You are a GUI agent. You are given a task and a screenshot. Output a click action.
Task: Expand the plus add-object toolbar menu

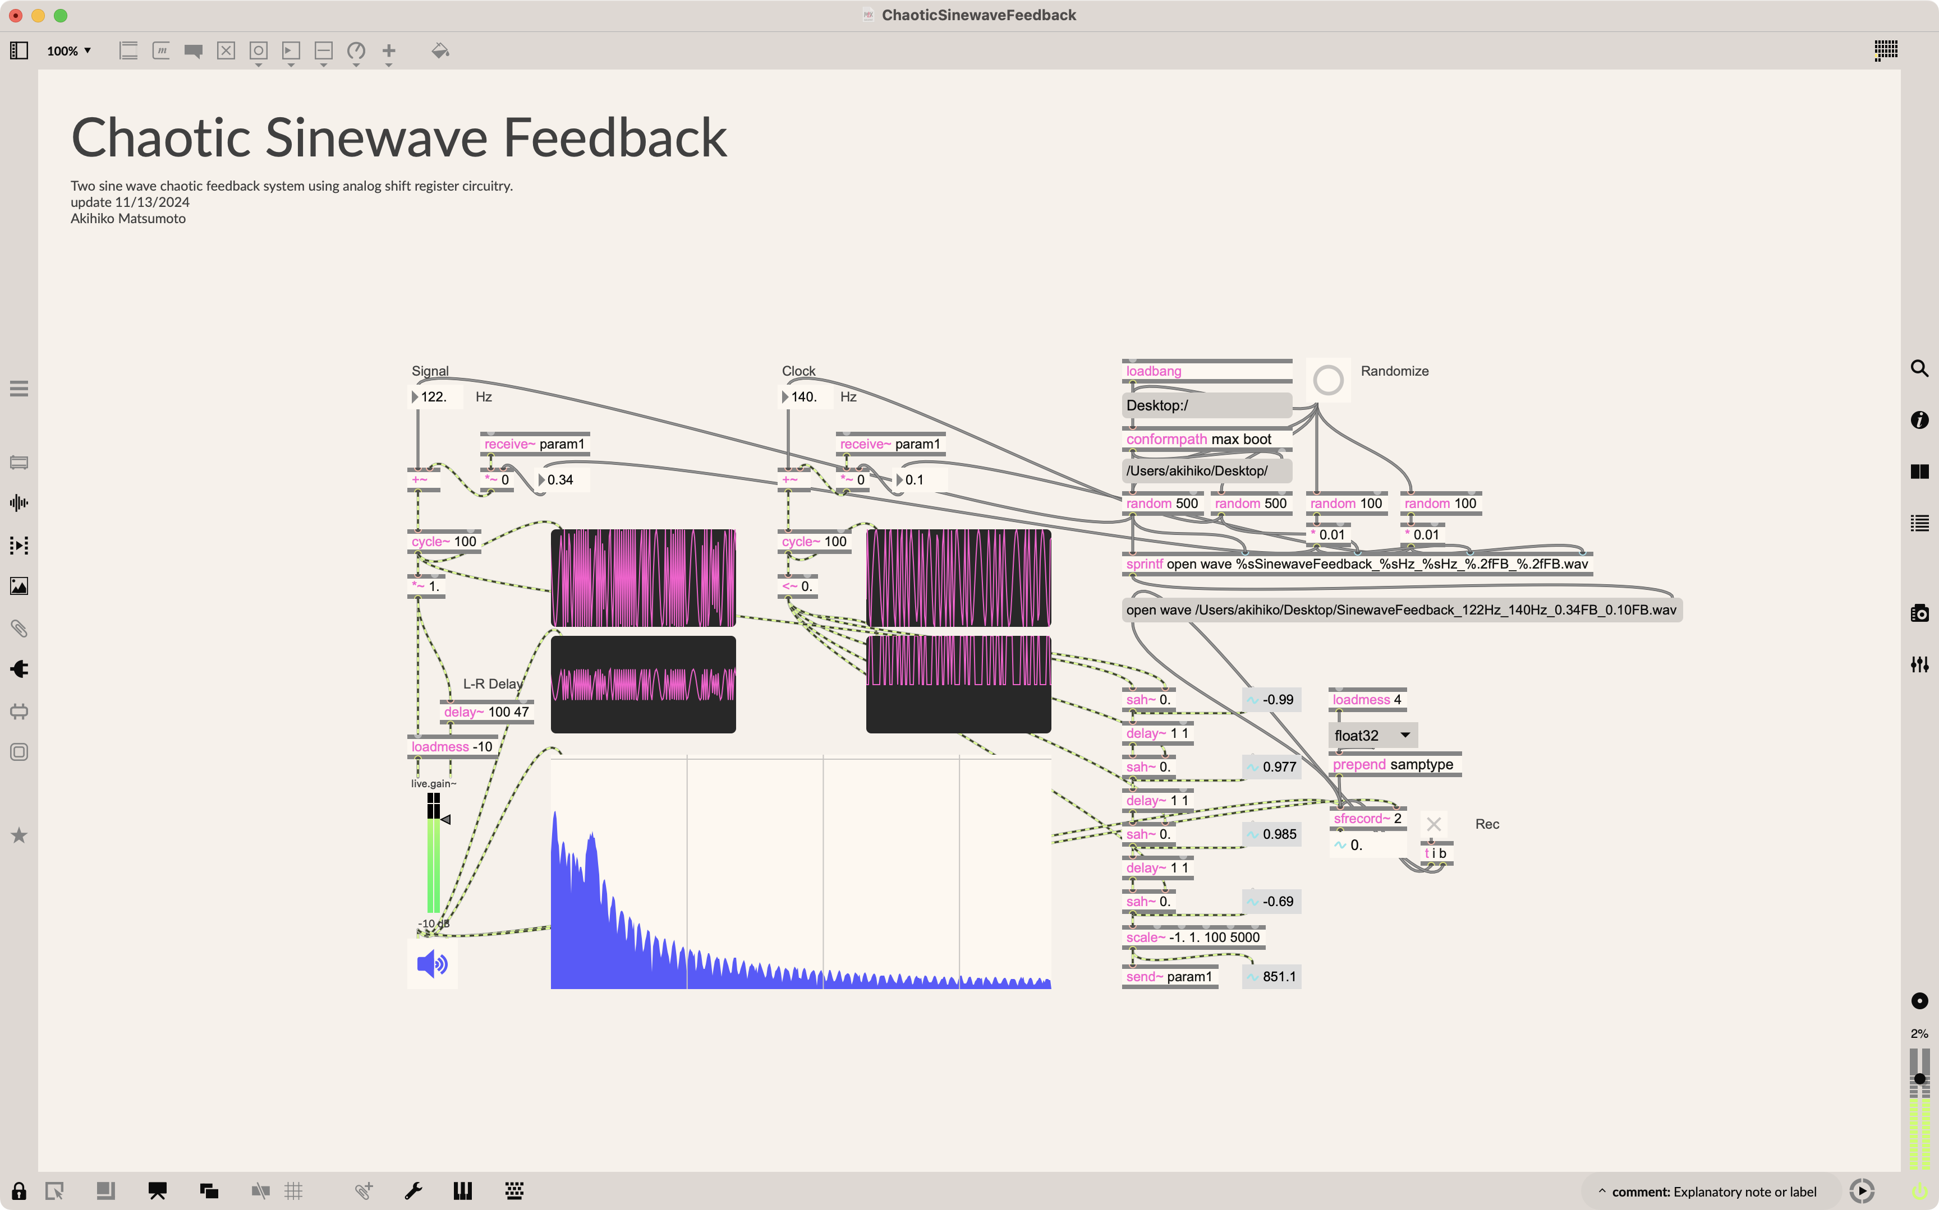click(389, 51)
